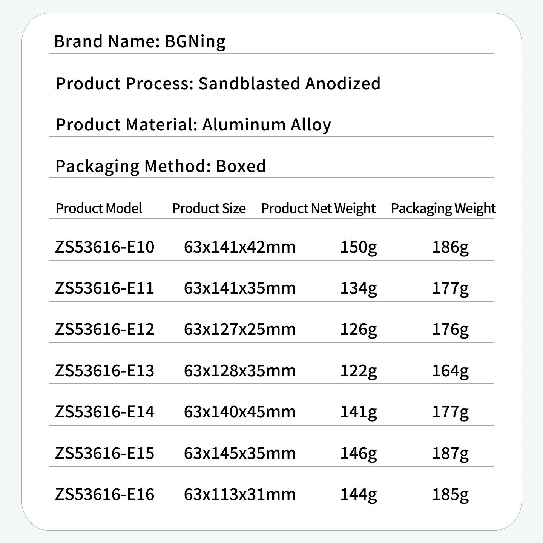Click the 150g net weight value
Image resolution: width=543 pixels, height=543 pixels.
tap(359, 248)
